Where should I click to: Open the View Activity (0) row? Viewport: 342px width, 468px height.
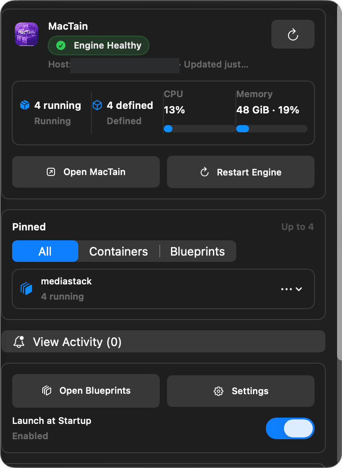[163, 342]
